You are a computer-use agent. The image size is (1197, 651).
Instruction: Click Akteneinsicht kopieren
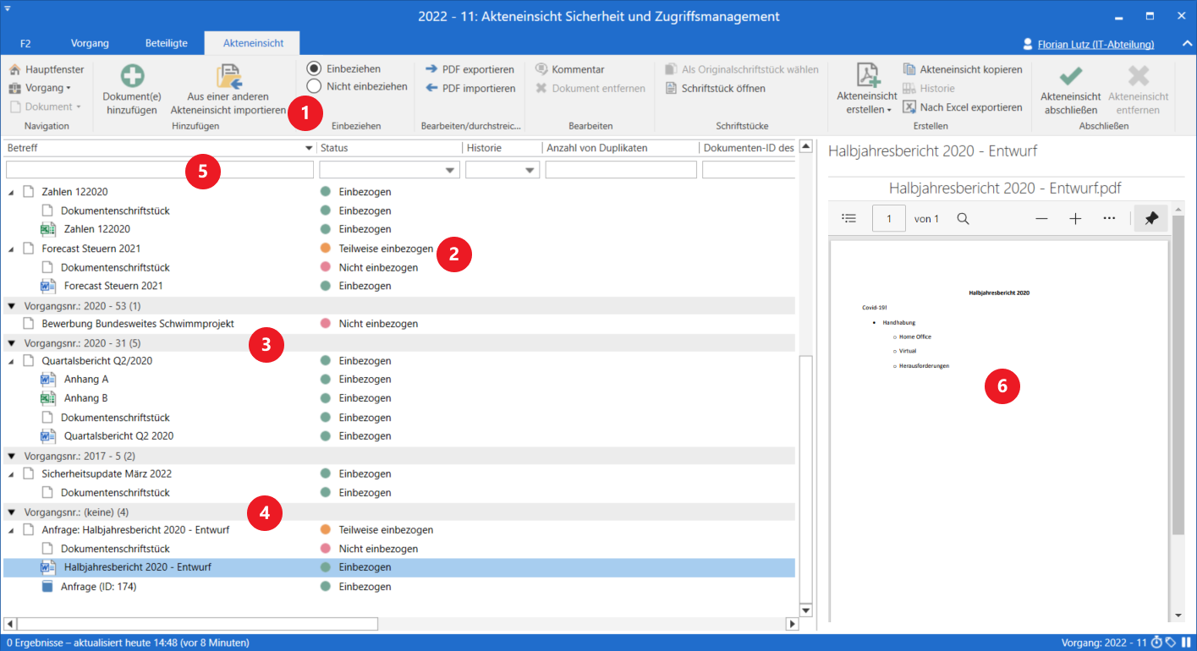coord(963,69)
